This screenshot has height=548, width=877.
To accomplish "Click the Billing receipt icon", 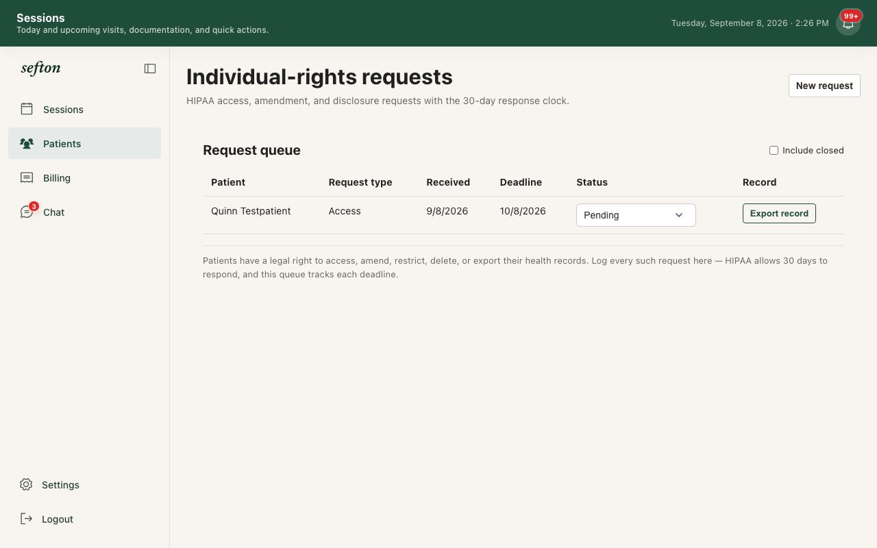I will tap(27, 177).
